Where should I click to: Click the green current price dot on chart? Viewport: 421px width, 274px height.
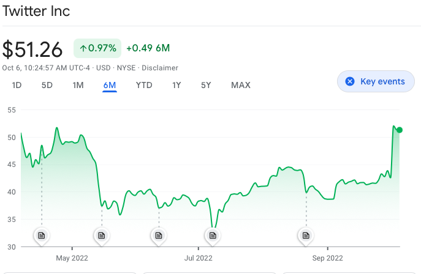400,130
